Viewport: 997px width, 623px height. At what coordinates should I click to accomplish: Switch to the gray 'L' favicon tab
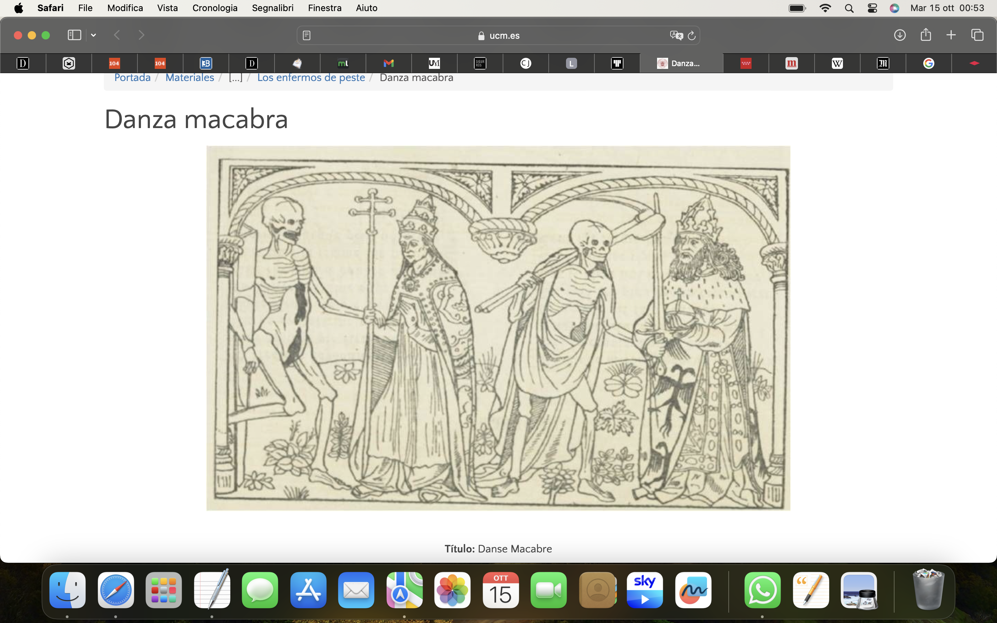pos(572,63)
